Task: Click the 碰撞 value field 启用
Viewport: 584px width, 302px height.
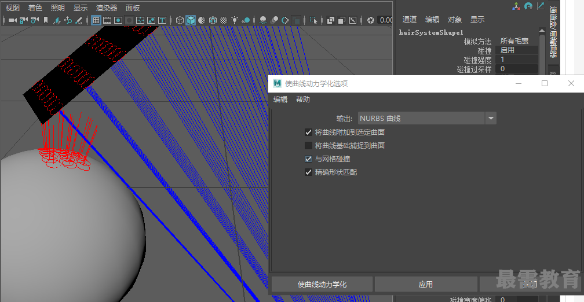Action: (517, 50)
